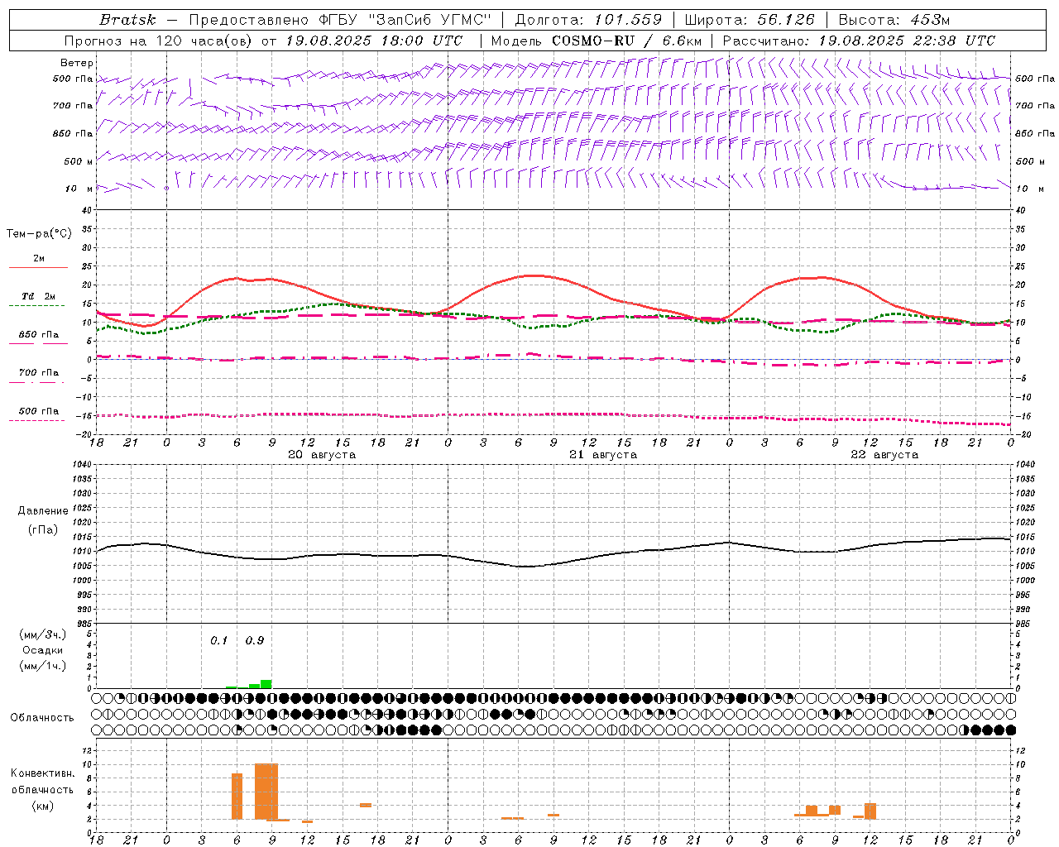
Task: Click the model label "Модель COSMO-RU / 6.6км"
Action: coord(596,41)
